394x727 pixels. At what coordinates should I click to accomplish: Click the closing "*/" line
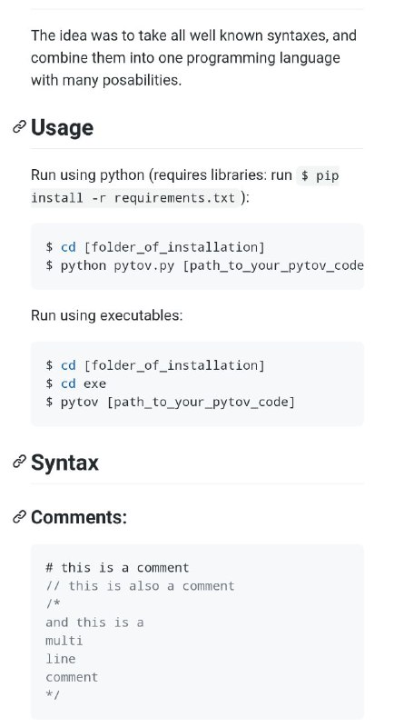(x=53, y=694)
